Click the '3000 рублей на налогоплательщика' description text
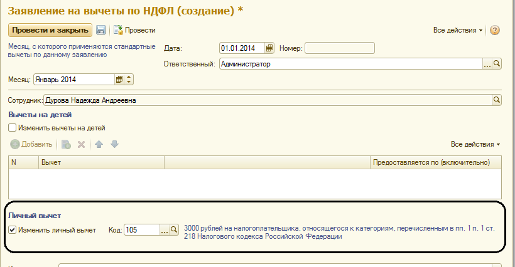The height and width of the screenshot is (267, 515). point(339,233)
